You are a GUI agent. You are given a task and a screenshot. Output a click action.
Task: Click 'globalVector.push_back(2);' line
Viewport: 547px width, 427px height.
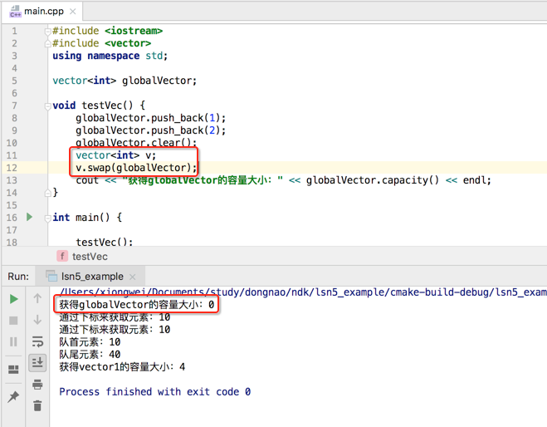[151, 130]
